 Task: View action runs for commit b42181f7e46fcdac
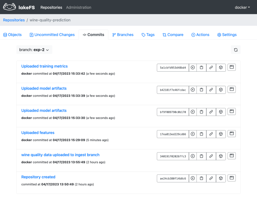tap(193, 90)
